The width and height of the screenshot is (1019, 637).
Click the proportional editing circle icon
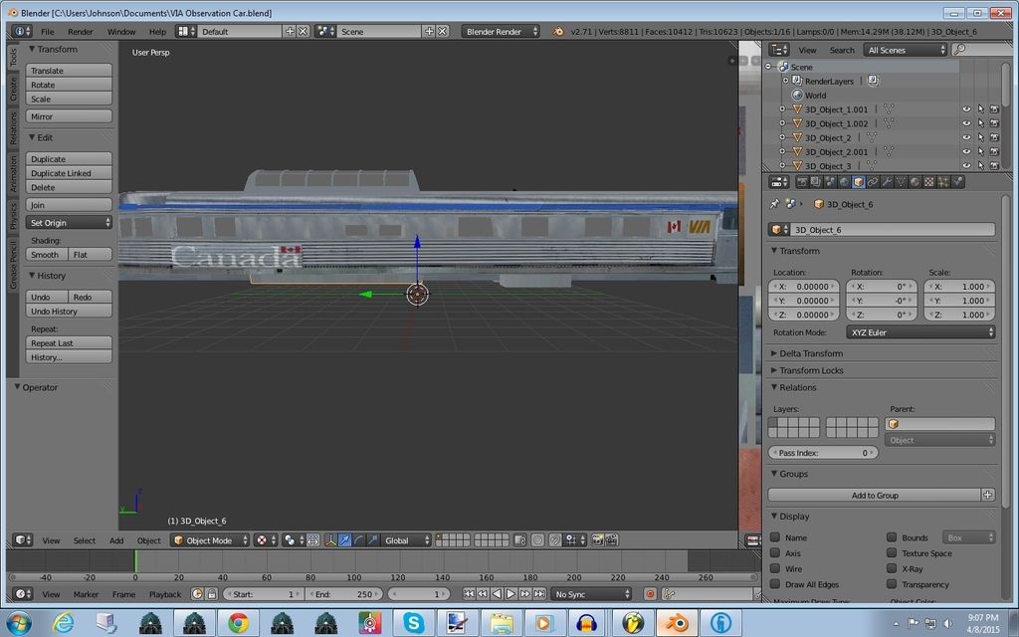click(x=538, y=540)
